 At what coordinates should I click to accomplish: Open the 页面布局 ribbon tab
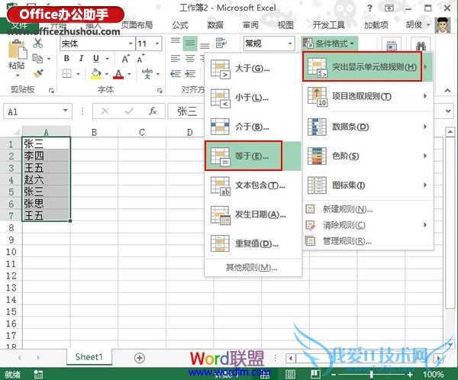tap(137, 25)
